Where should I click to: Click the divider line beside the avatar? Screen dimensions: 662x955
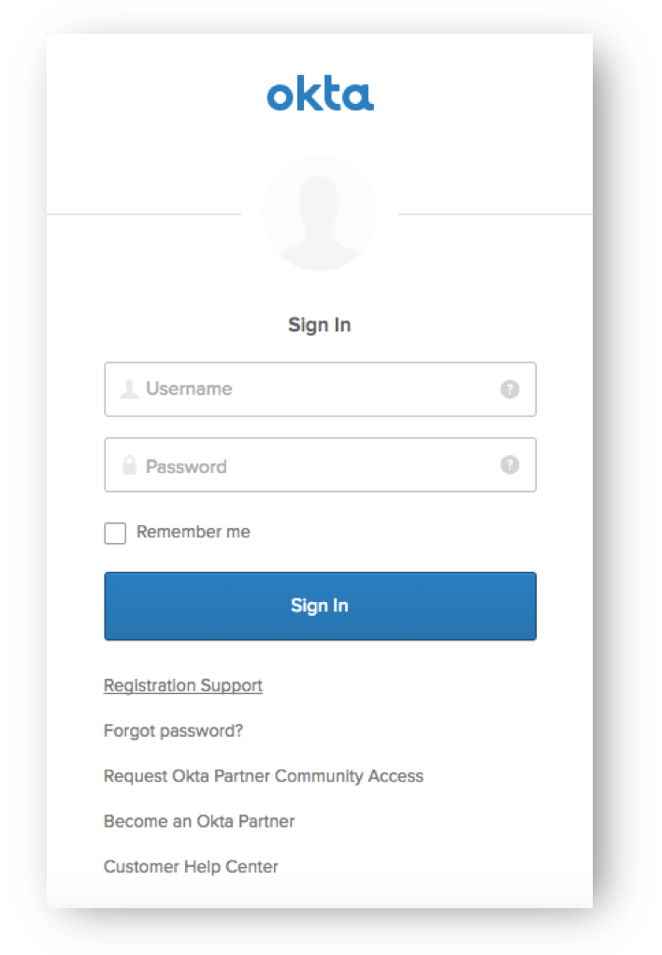click(140, 214)
